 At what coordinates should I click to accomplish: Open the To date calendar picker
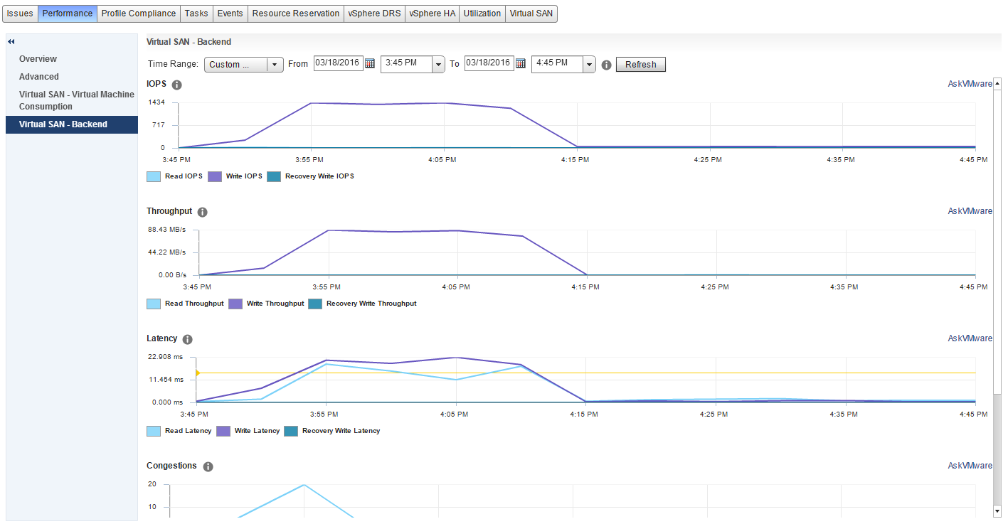(x=521, y=63)
